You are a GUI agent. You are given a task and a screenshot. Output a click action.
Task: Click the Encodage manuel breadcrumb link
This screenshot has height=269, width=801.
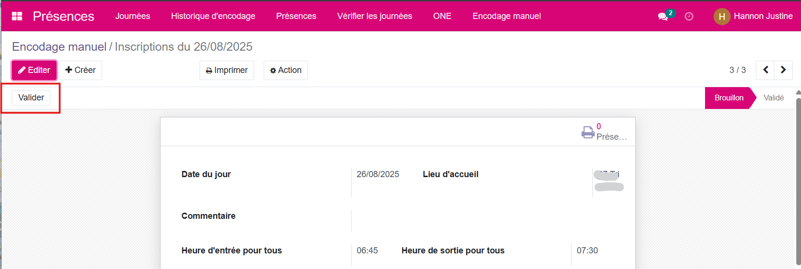[59, 47]
